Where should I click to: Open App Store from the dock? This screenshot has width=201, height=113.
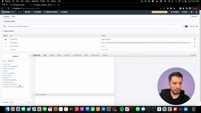point(103,109)
